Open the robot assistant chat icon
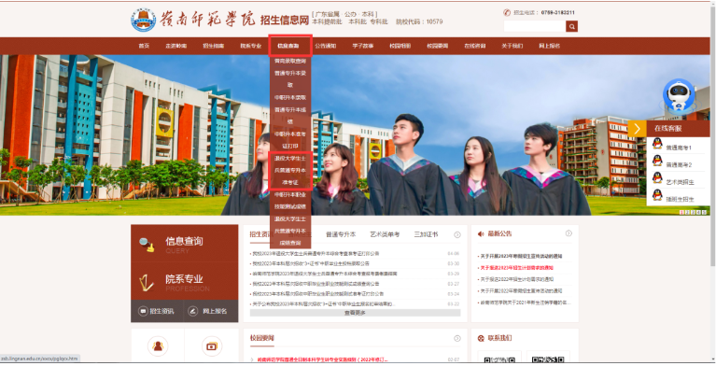 [x=679, y=95]
